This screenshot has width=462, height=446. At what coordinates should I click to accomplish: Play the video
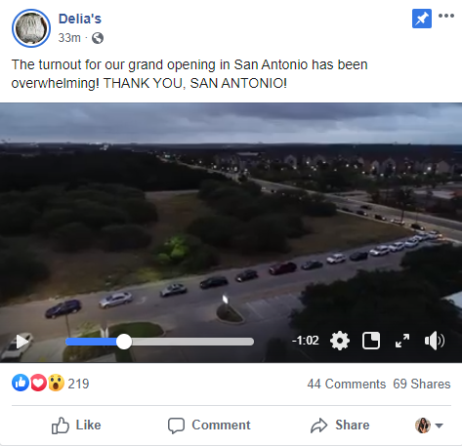(x=22, y=342)
